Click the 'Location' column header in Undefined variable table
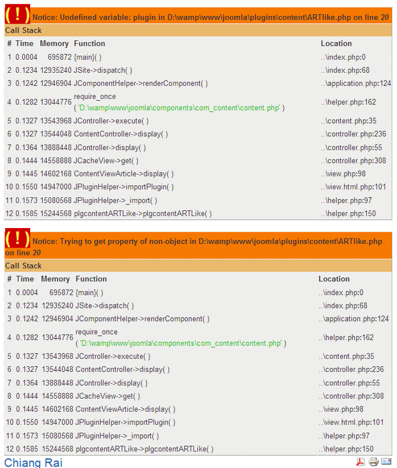Image resolution: width=397 pixels, height=468 pixels. [x=336, y=44]
